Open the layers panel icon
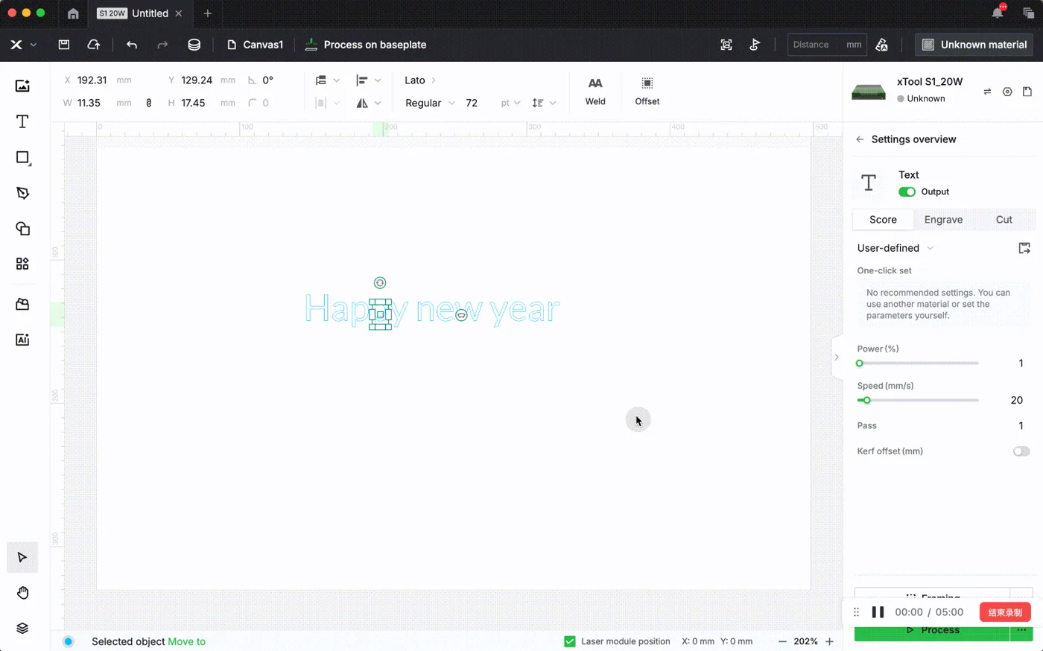 pyautogui.click(x=22, y=628)
